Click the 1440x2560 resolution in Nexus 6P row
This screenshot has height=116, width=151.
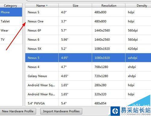(109, 30)
